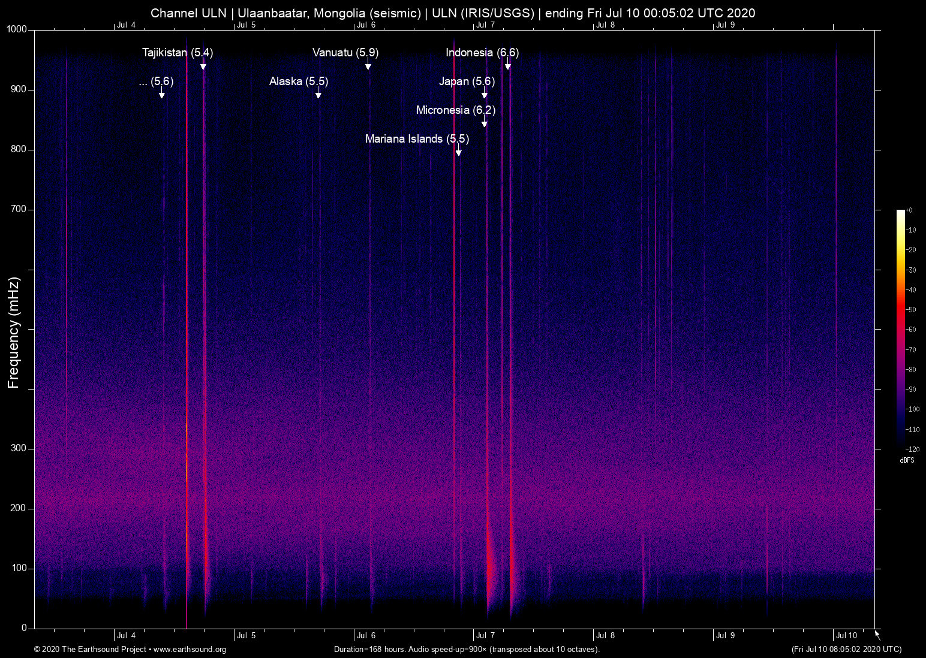Click the arrow under the '... (5.6)' label
The image size is (926, 658).
162,93
